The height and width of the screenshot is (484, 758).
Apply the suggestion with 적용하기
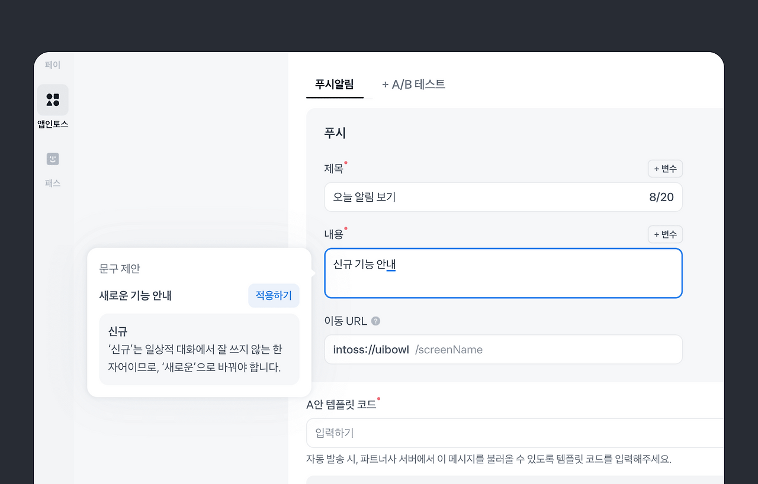pos(274,296)
